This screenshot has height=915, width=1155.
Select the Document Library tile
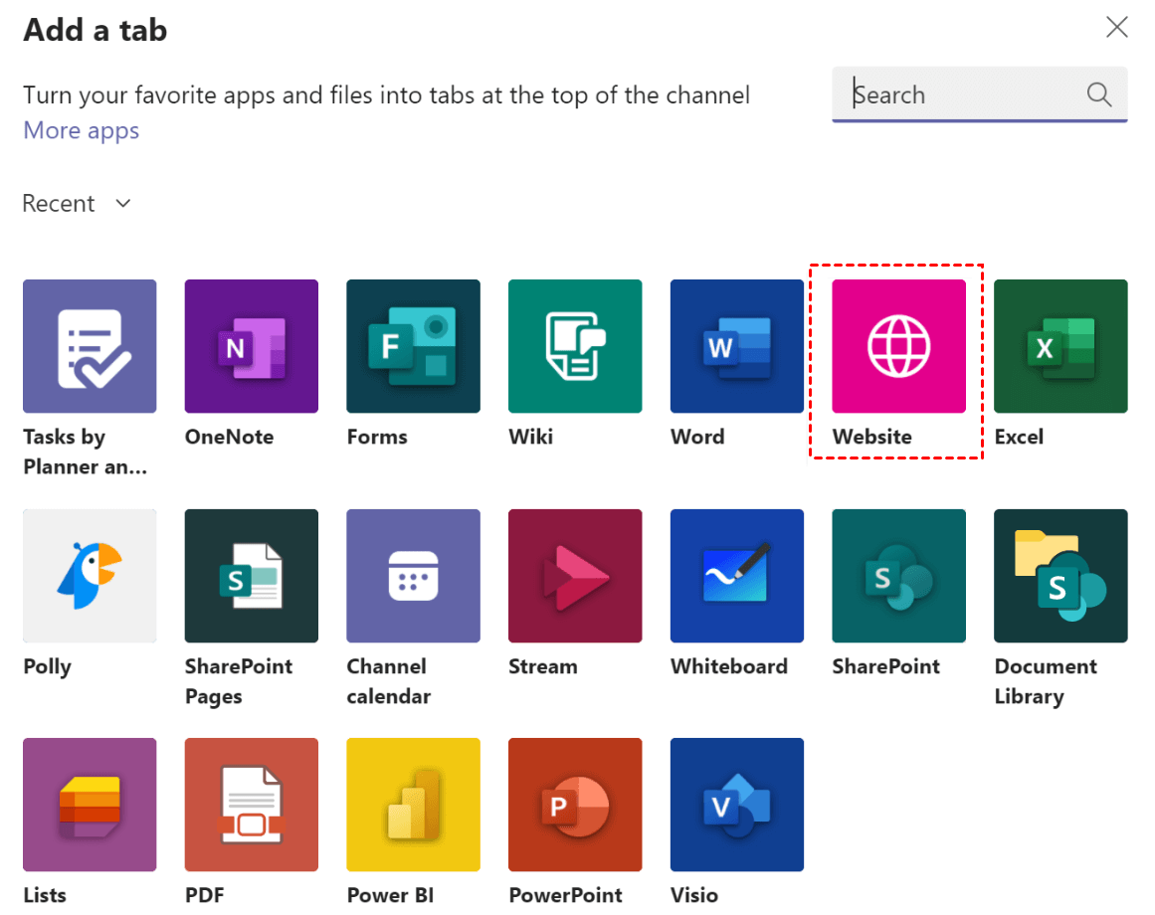1060,576
